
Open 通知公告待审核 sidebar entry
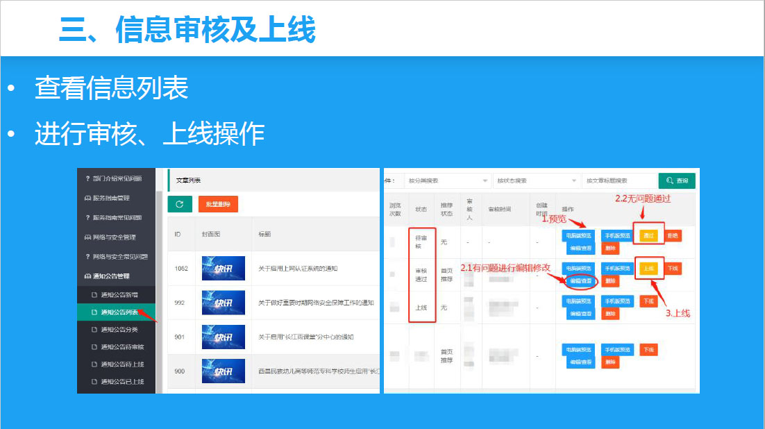(122, 347)
